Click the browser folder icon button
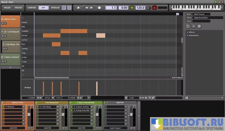Image resolution: width=225 pixels, height=131 pixels. tap(188, 26)
